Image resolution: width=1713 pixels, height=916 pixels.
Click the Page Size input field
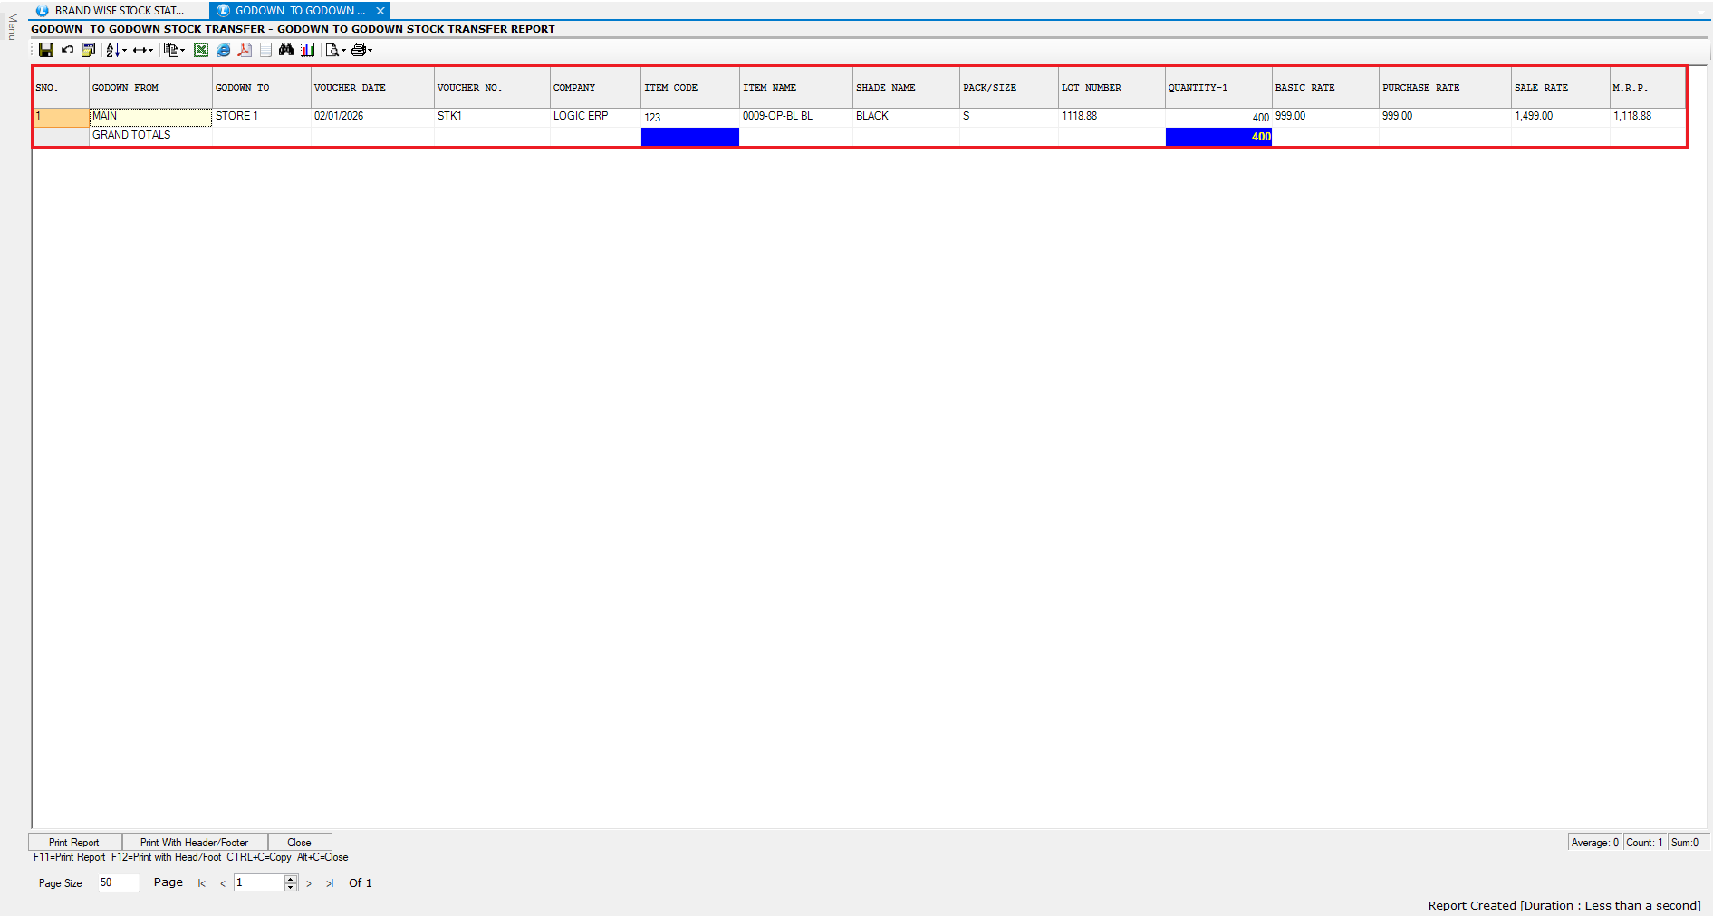[118, 883]
